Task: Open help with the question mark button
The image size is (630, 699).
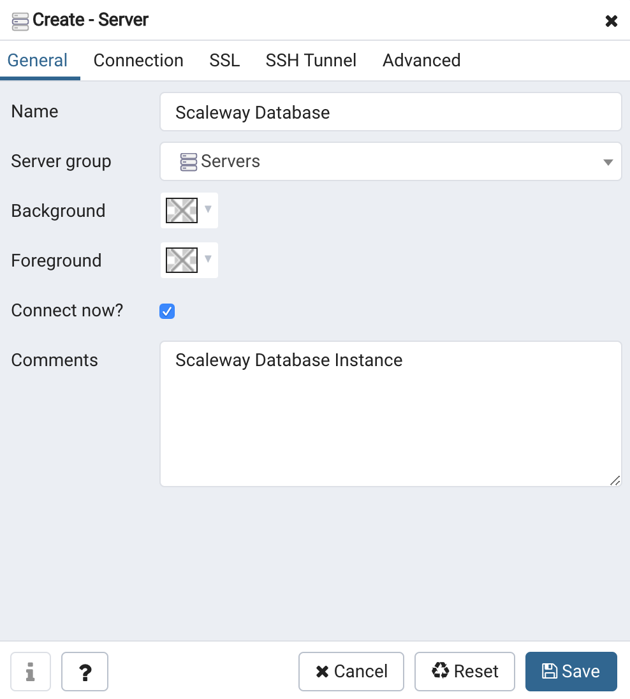Action: click(85, 672)
